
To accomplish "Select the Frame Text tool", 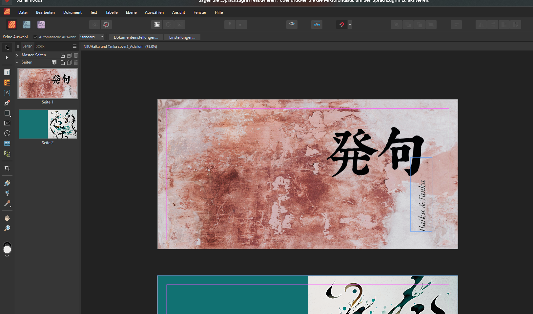I will [x=7, y=72].
